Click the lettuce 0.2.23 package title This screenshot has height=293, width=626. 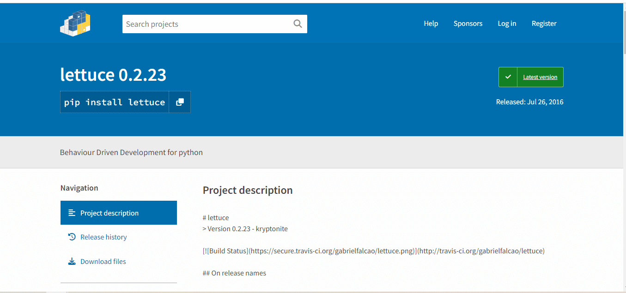[113, 75]
